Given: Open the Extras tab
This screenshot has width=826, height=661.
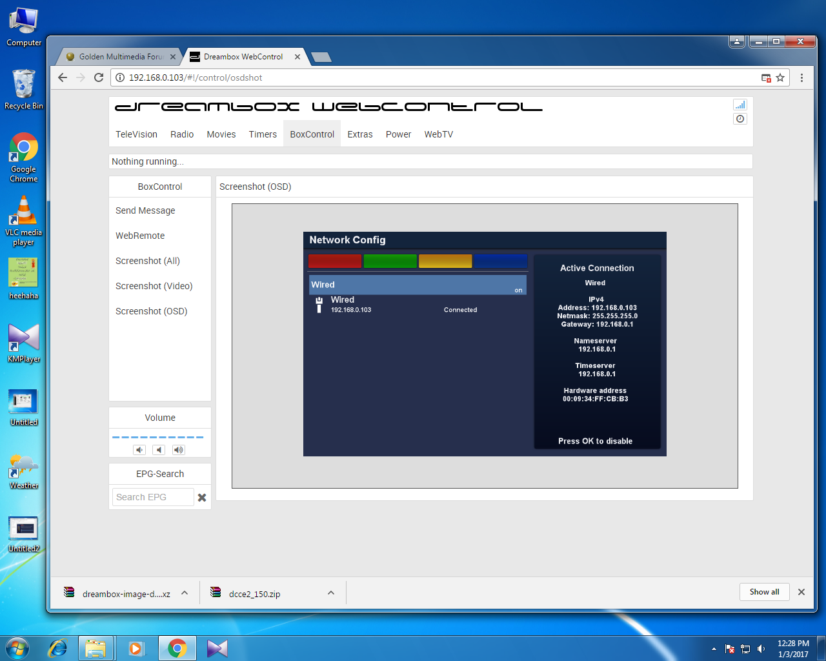Looking at the screenshot, I should 360,134.
